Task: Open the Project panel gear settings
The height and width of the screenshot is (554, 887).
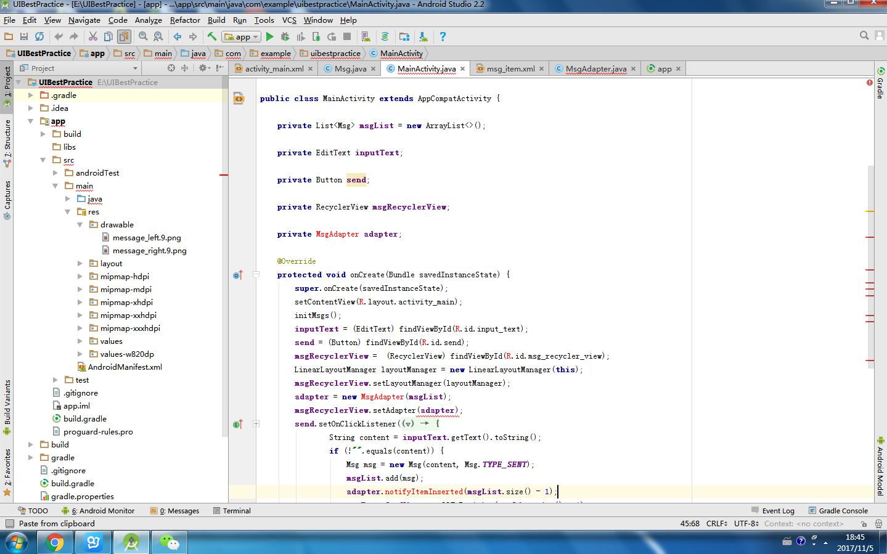Action: (x=204, y=68)
